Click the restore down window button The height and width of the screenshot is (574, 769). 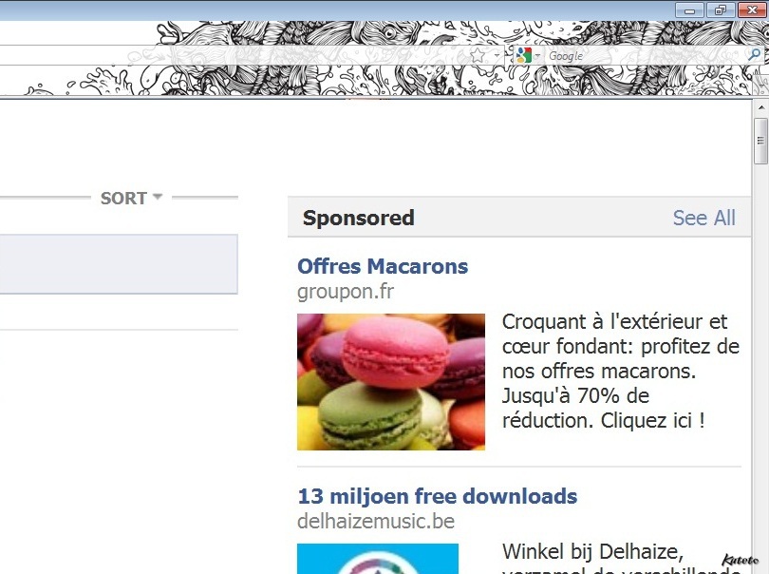[721, 10]
